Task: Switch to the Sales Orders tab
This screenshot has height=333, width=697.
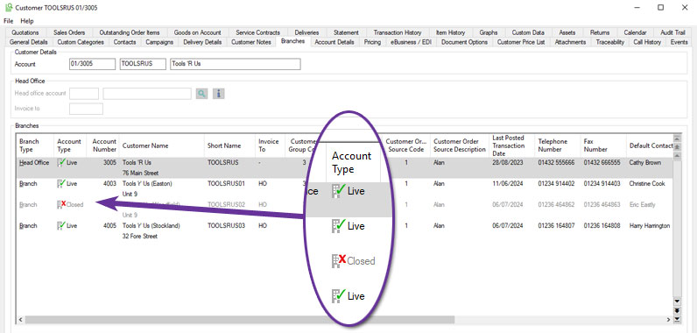Action: pyautogui.click(x=69, y=32)
